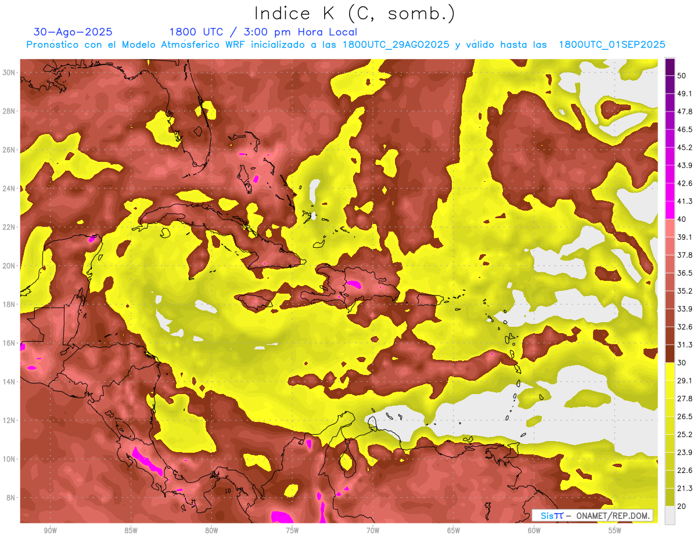Pick the dark brown swatch between 30 and 31.3

tap(670, 354)
